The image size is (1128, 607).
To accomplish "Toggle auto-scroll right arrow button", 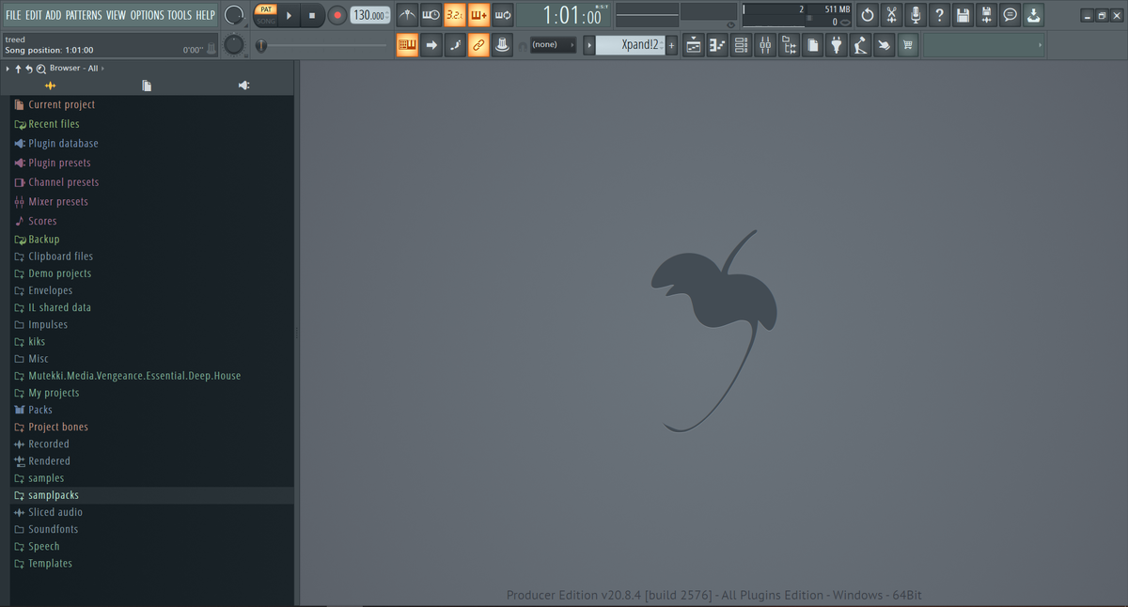I will [x=431, y=45].
